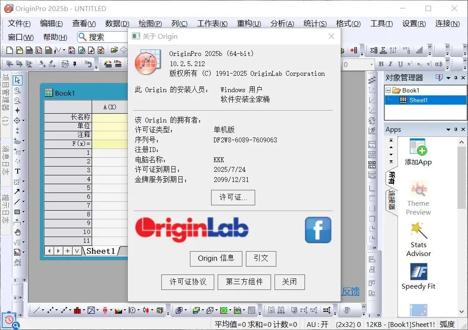This screenshot has width=468, height=330.
Task: Open the 分析(A) menu
Action: click(x=282, y=23)
